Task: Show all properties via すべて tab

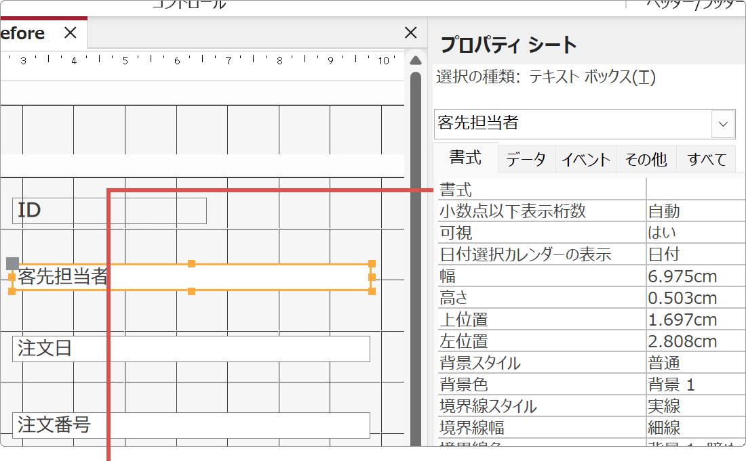Action: 705,158
